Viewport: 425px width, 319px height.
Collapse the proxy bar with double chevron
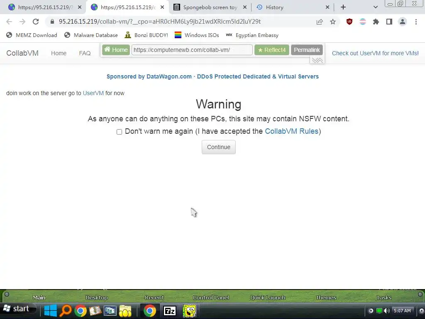click(317, 60)
